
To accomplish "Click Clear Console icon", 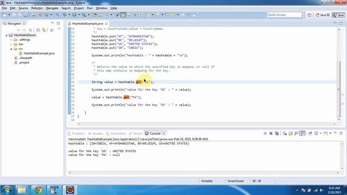I will [x=285, y=133].
